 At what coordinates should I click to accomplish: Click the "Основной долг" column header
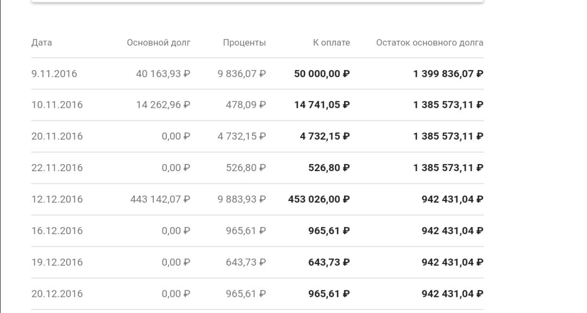[x=159, y=42]
